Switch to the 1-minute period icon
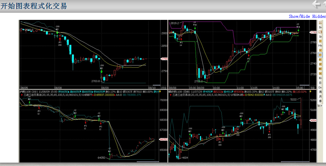Screen dimensions: 326x166 tap(320, 41)
